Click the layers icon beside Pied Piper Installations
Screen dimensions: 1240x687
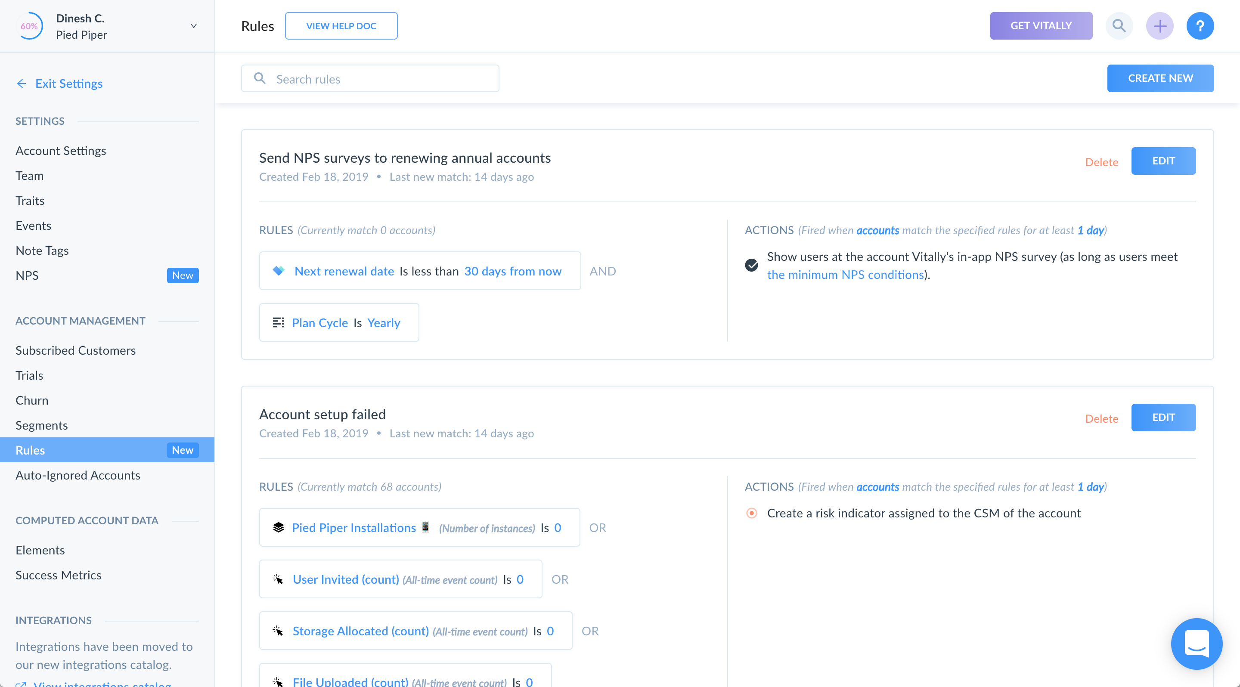(278, 527)
